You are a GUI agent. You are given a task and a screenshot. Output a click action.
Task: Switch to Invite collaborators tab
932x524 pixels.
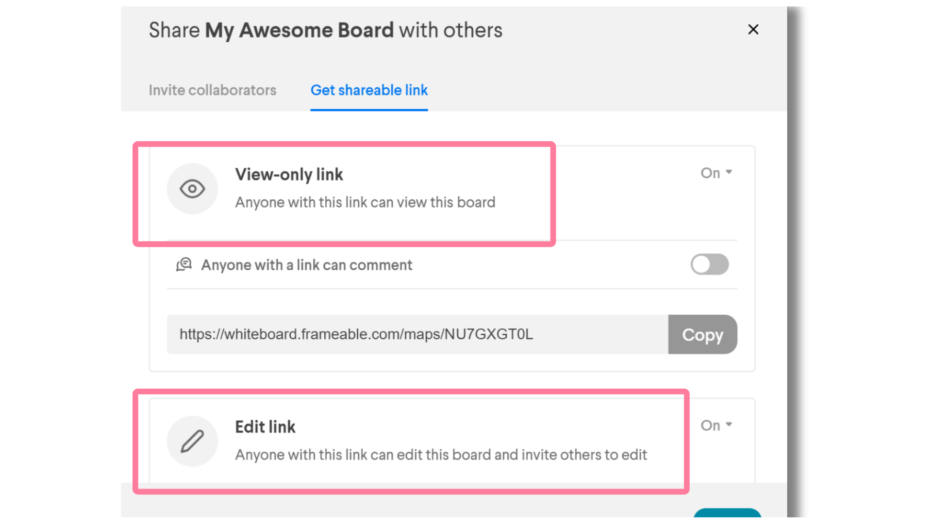pyautogui.click(x=213, y=90)
